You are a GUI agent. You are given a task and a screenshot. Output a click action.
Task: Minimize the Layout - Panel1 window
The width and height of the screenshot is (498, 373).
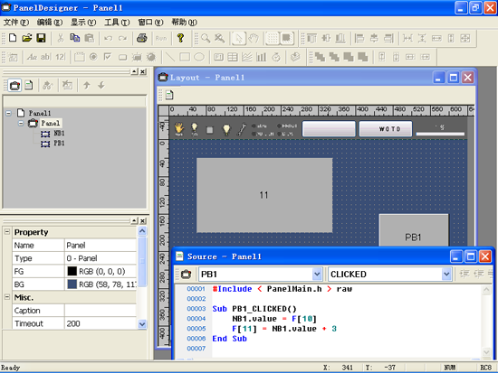click(438, 78)
